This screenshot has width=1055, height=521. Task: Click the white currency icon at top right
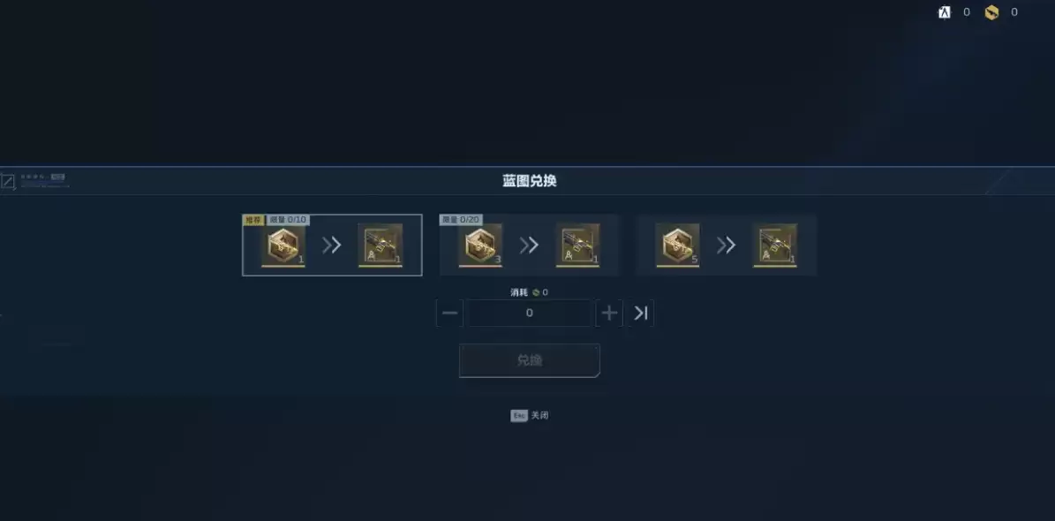point(945,12)
